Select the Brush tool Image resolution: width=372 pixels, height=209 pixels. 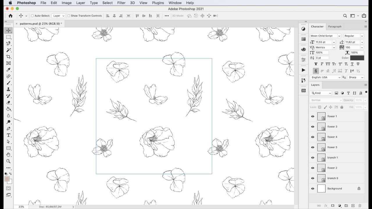(x=8, y=83)
